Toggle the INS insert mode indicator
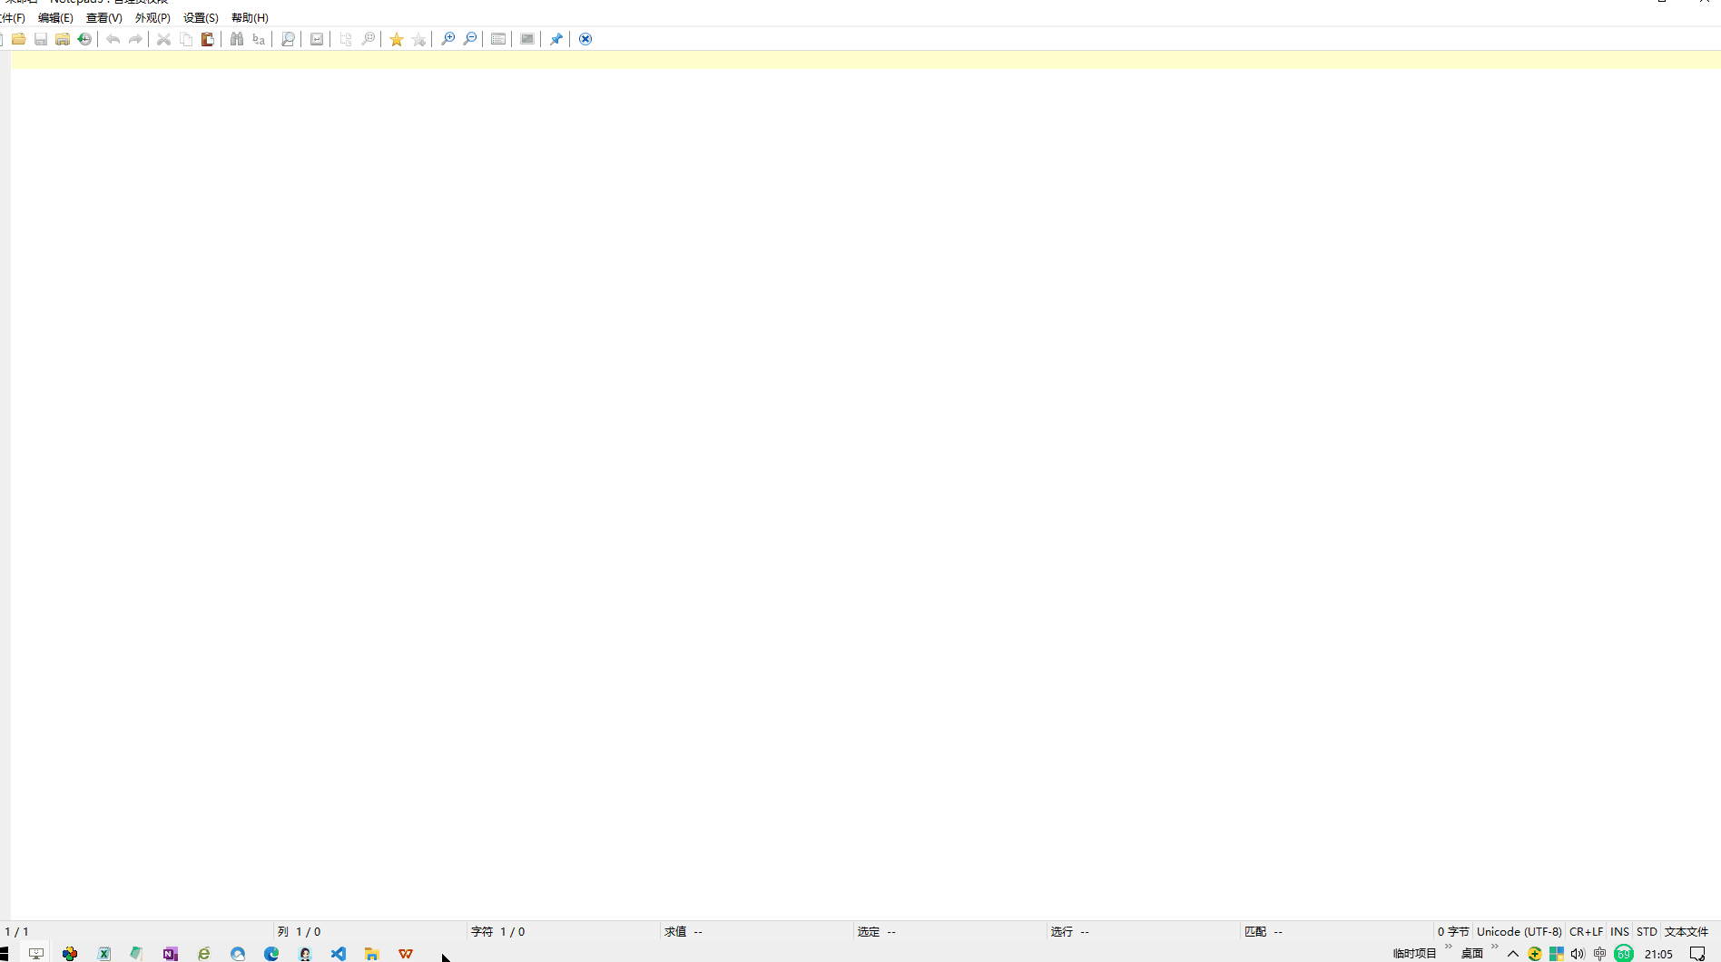This screenshot has height=962, width=1721. pos(1619,931)
